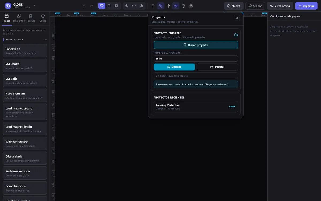Select the Webinar registro card
This screenshot has width=321, height=201.
25,143
